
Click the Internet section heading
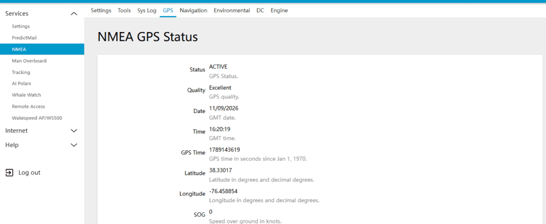point(17,131)
